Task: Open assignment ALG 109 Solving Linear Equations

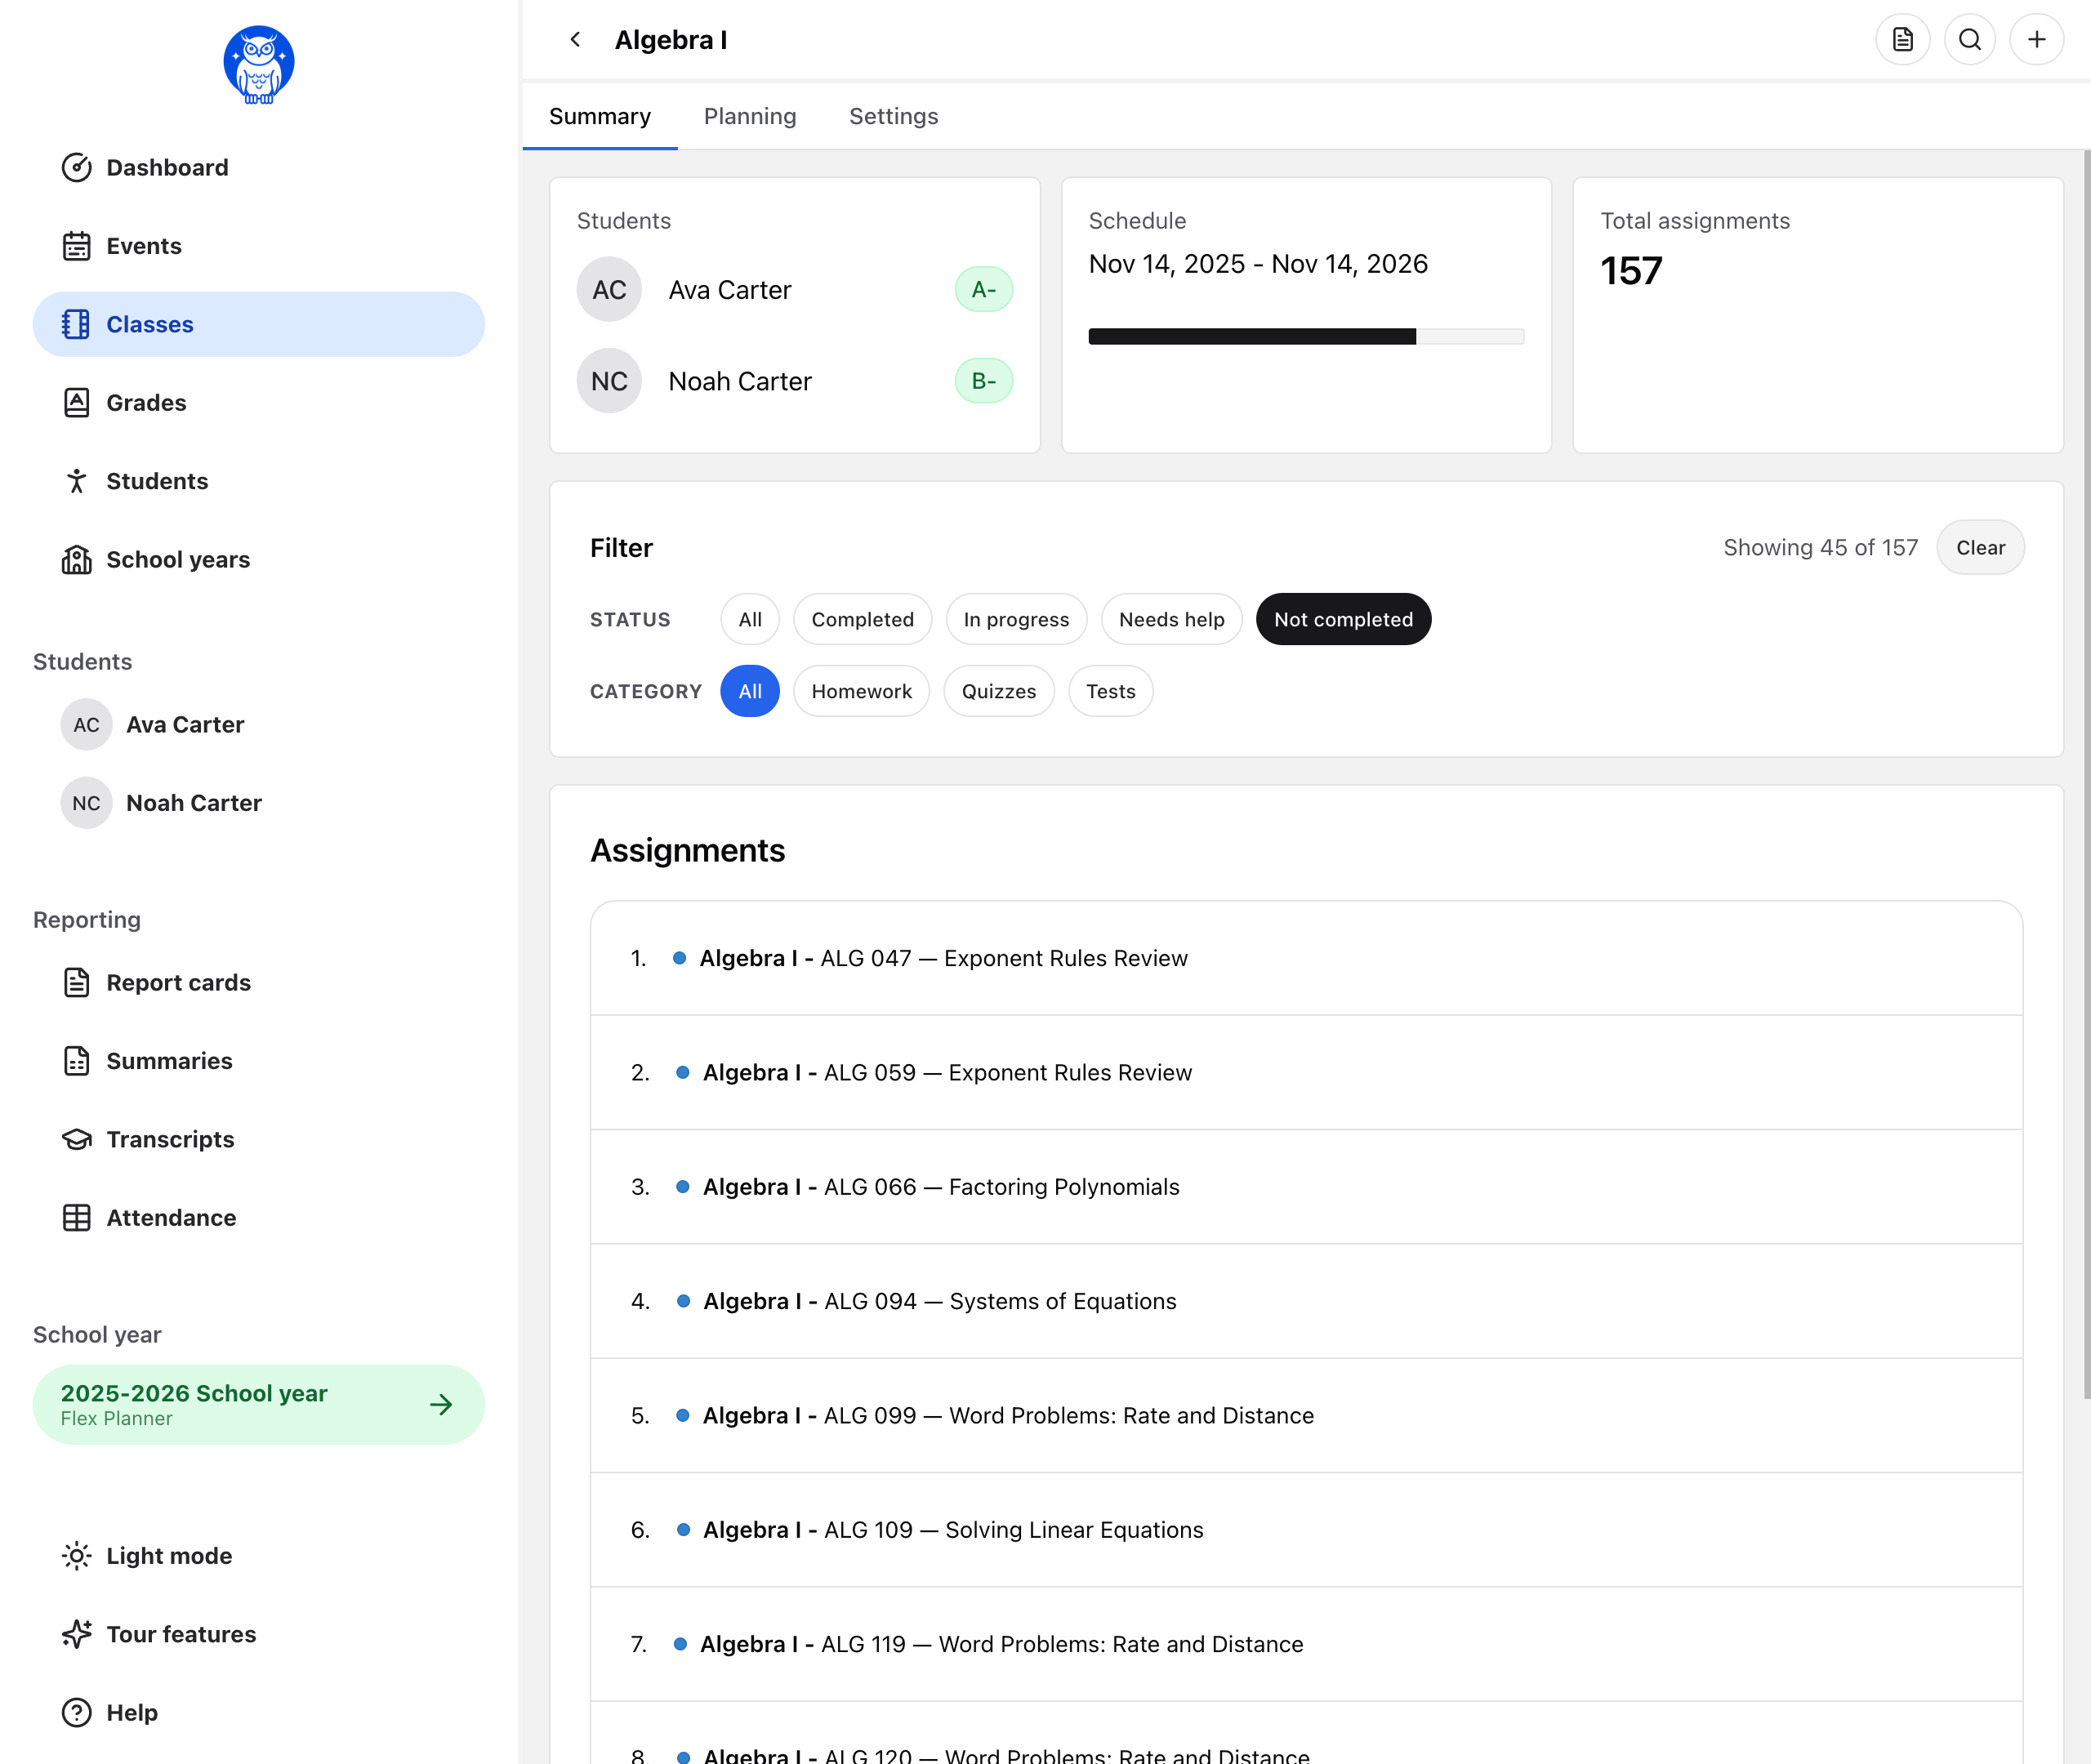Action: click(x=1306, y=1530)
